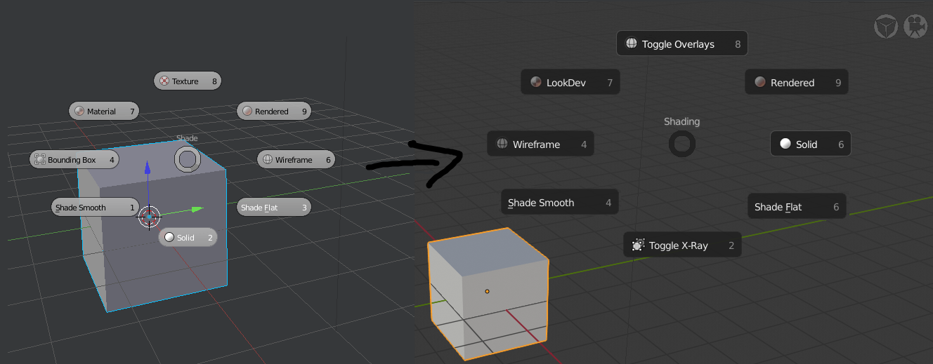Click the Shade pie center ring on the left
Screen dimensions: 933x364
tap(187, 160)
